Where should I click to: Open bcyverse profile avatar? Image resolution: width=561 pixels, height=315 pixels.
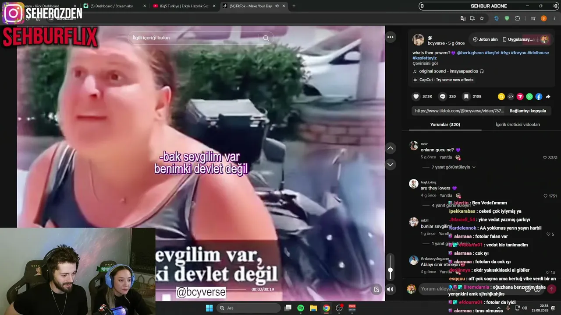pyautogui.click(x=419, y=40)
